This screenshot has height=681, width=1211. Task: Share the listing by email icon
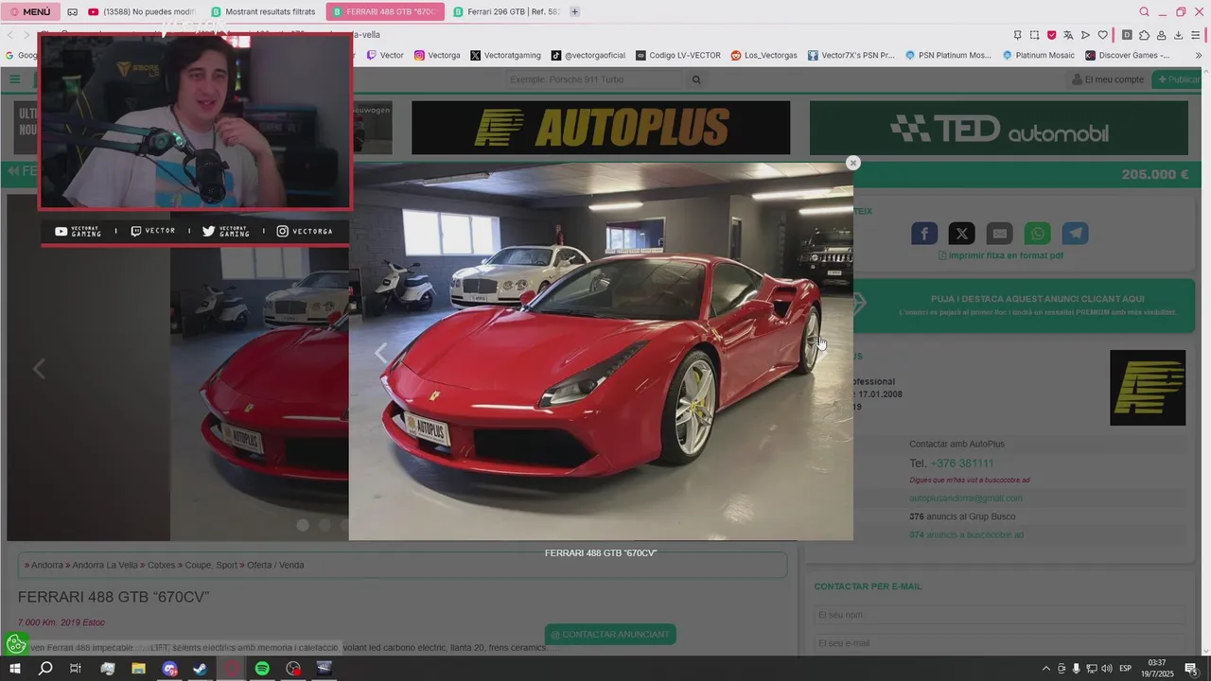[1000, 234]
